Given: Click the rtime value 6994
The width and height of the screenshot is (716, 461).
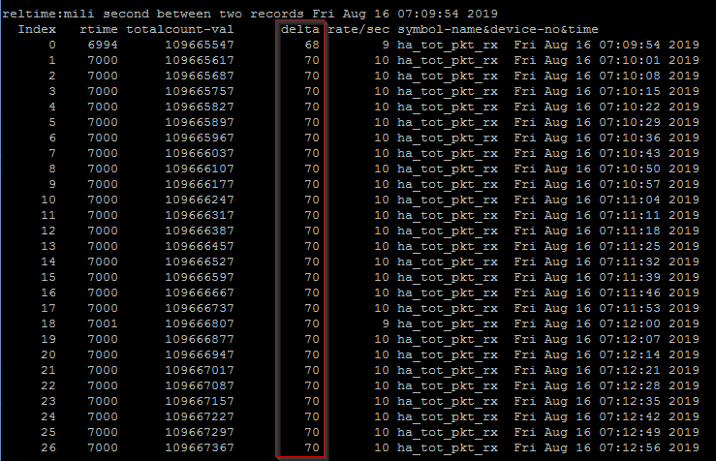Looking at the screenshot, I should click(x=103, y=46).
